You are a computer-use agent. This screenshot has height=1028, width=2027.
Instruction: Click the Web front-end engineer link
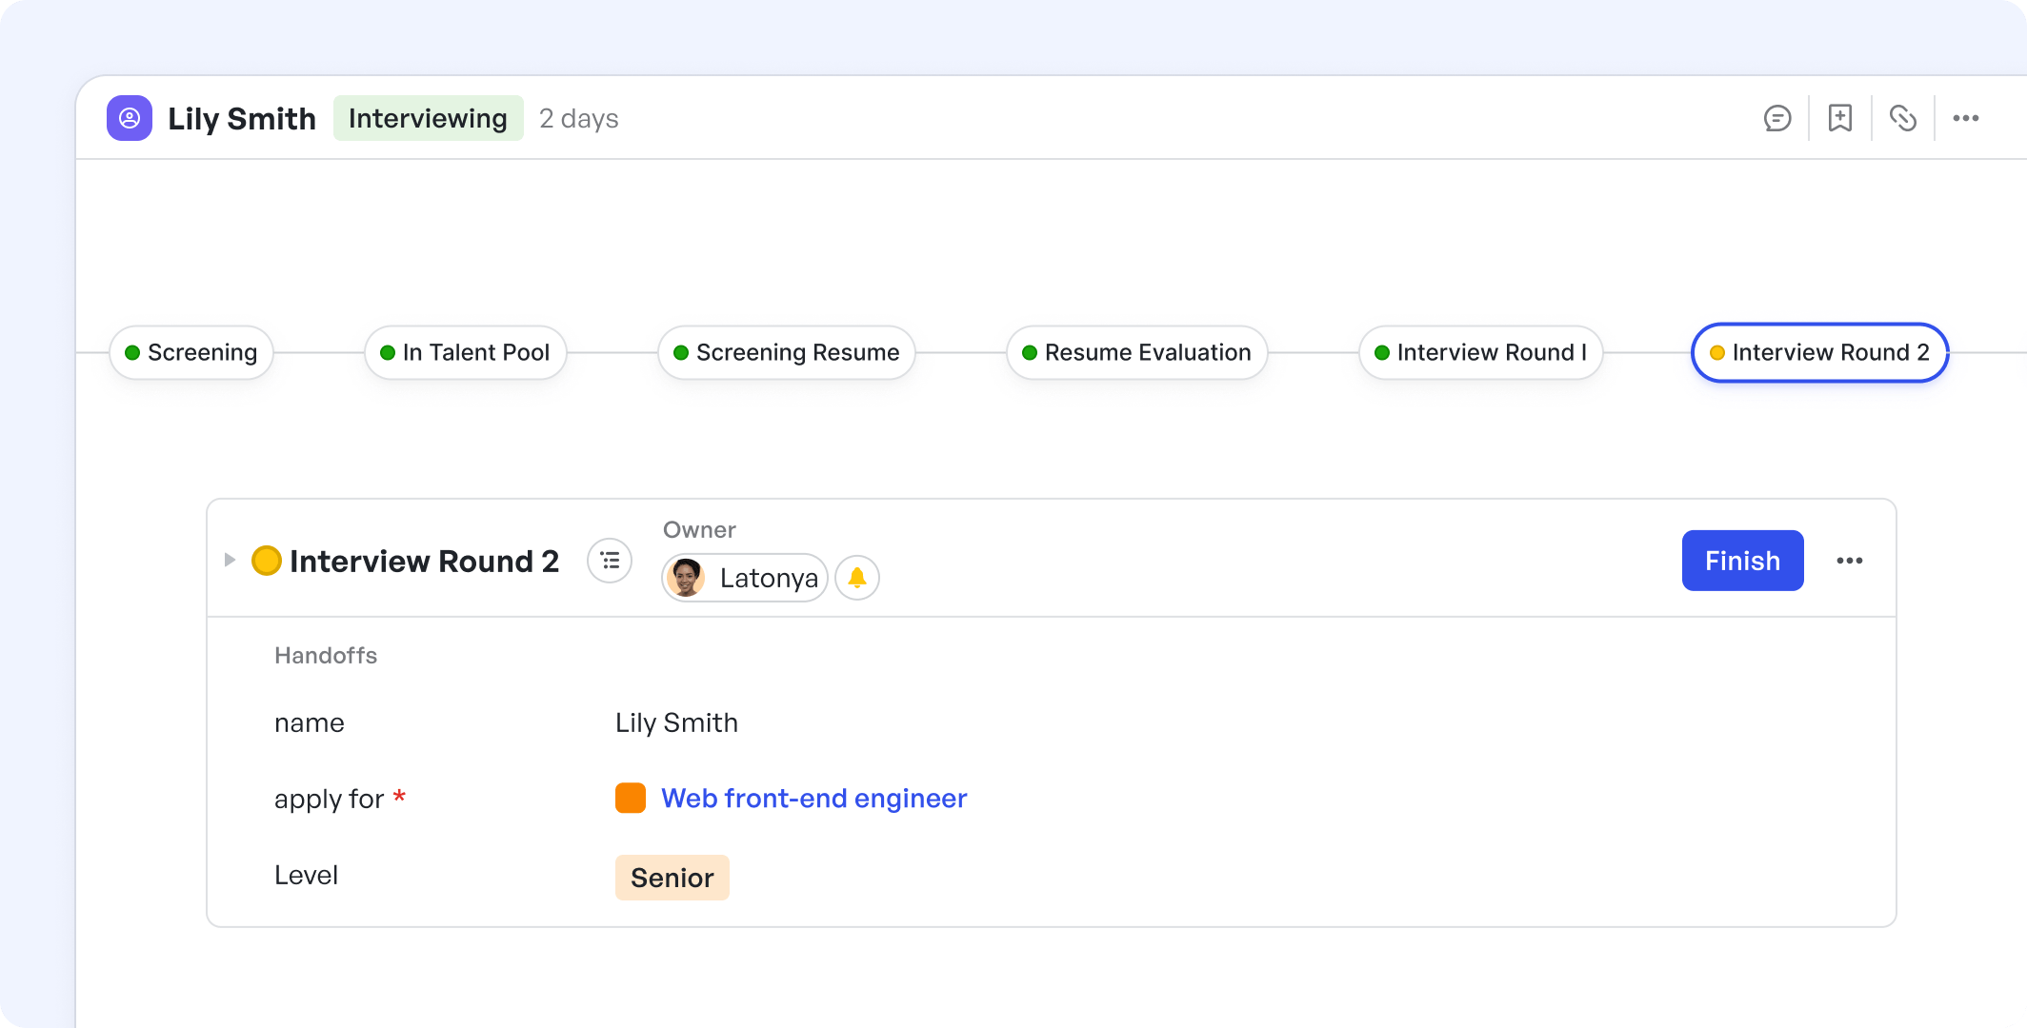813,798
